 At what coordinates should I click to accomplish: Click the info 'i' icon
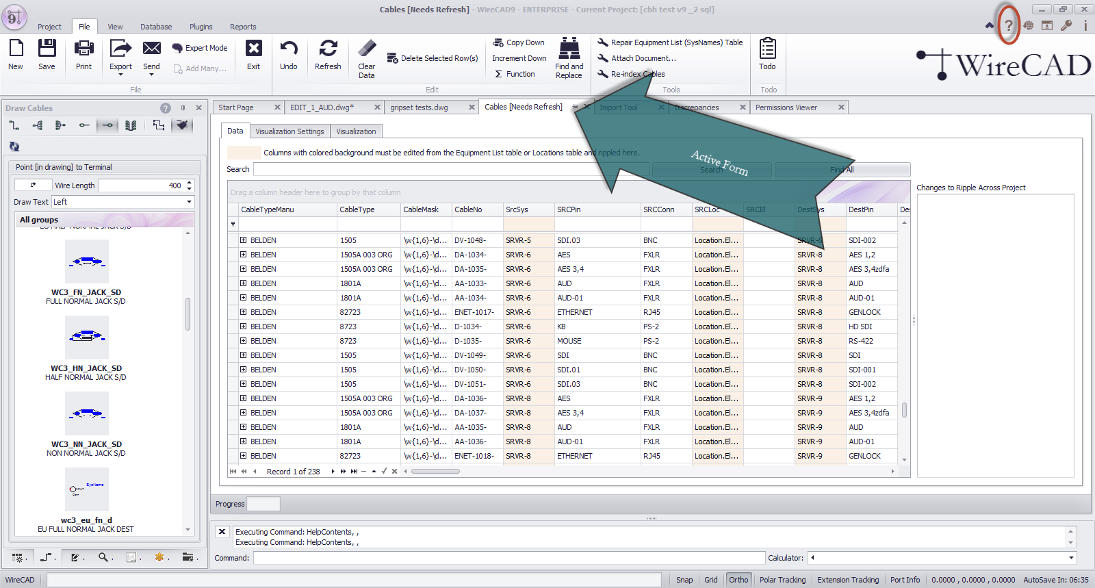point(1085,25)
